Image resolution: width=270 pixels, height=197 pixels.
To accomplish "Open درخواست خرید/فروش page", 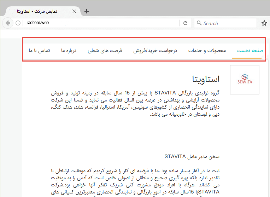I will (155, 51).
